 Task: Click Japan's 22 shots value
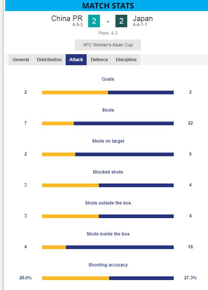190,123
